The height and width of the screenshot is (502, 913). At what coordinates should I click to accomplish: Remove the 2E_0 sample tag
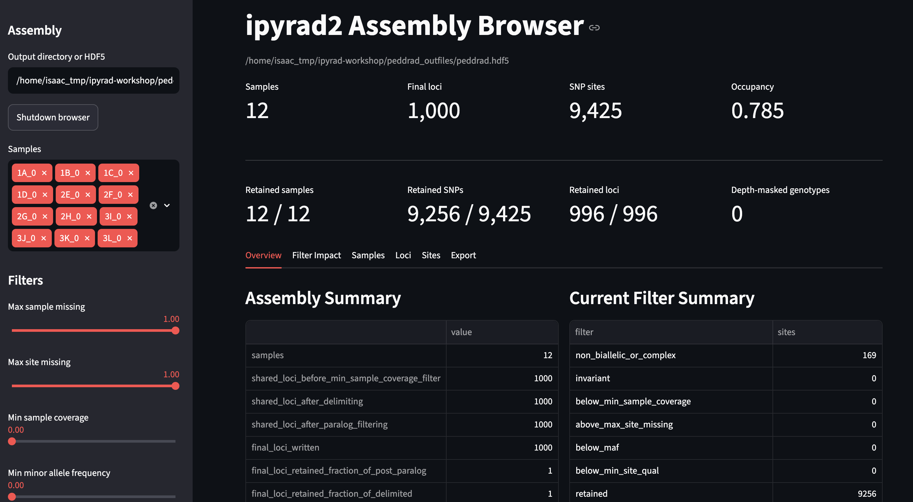pos(88,195)
